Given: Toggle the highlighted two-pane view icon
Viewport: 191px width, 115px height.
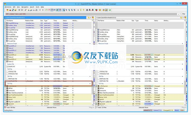Looking at the screenshot, I should [52, 10].
